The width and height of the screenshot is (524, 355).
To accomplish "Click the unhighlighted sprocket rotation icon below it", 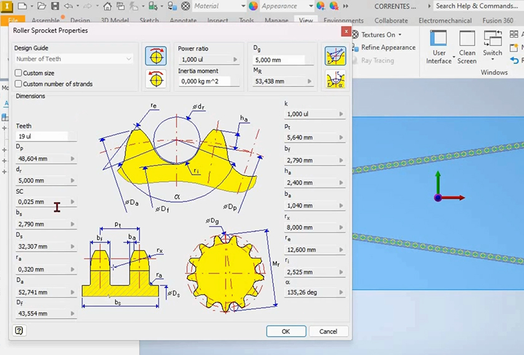I will 155,79.
